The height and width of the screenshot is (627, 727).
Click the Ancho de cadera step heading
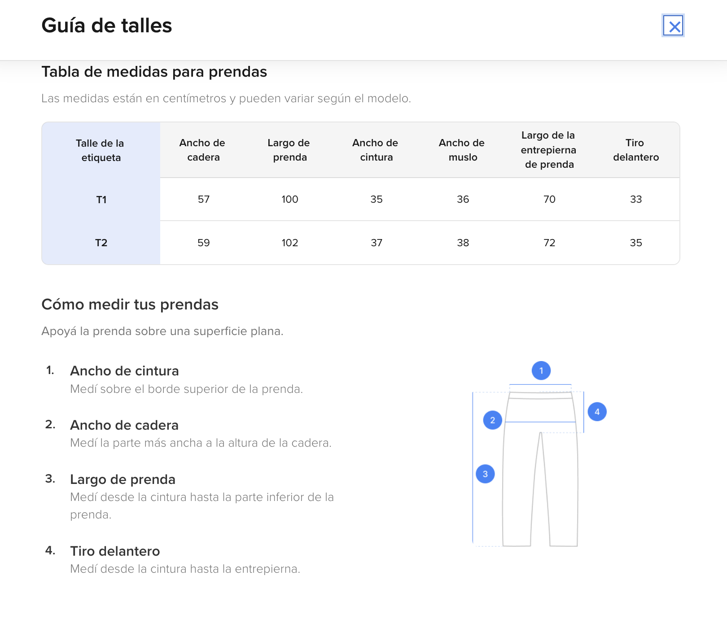(x=124, y=425)
